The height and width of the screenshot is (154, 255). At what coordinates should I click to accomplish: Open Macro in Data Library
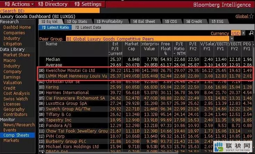click(9, 61)
